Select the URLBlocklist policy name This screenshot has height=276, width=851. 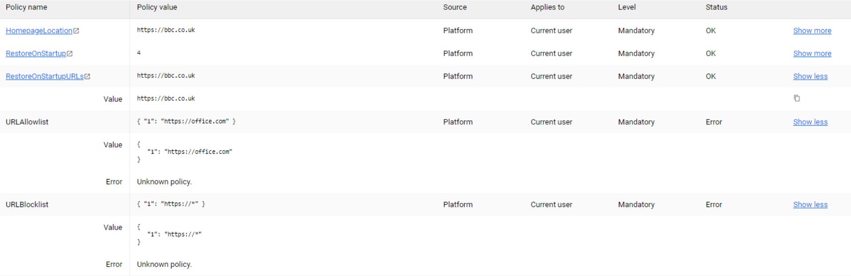[27, 205]
